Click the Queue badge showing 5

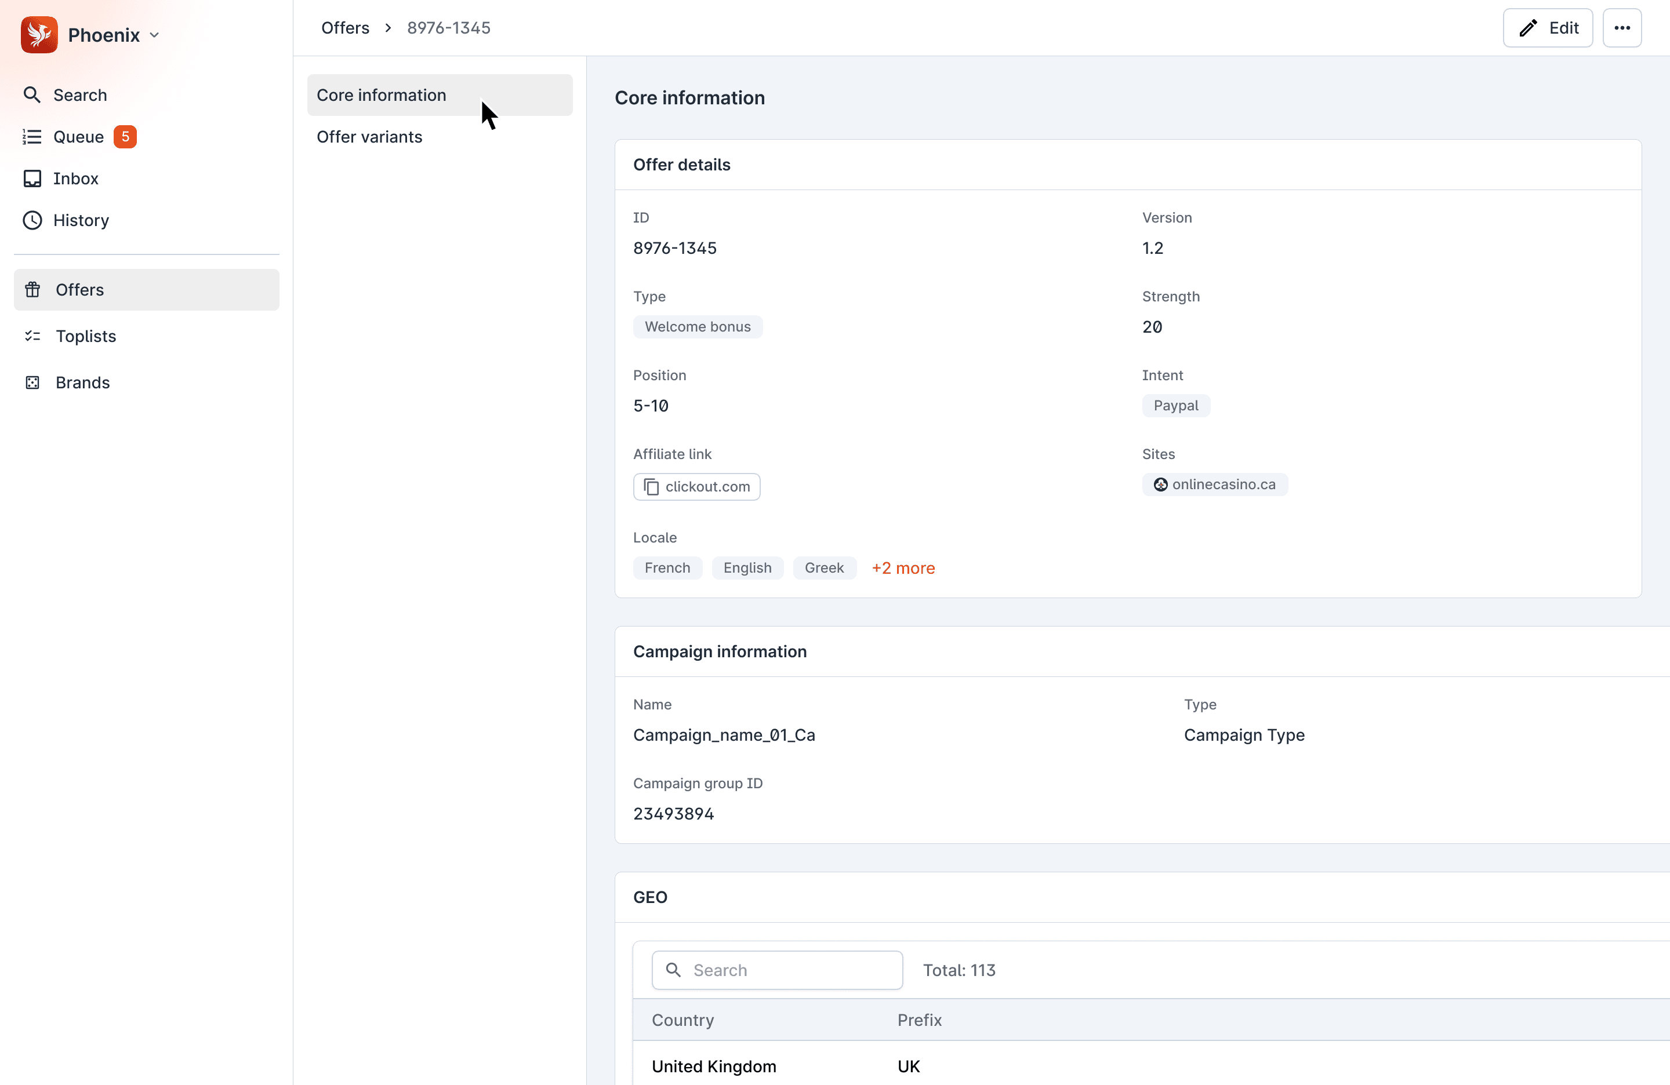point(125,137)
